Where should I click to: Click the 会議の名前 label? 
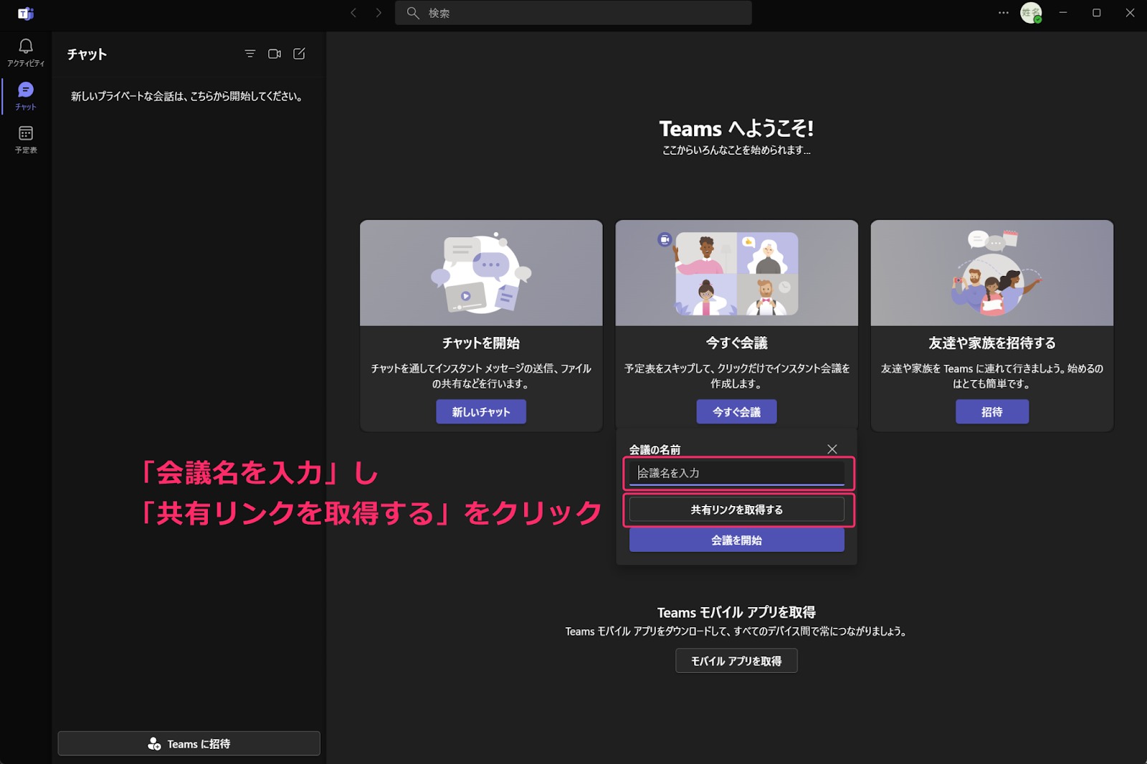655,450
